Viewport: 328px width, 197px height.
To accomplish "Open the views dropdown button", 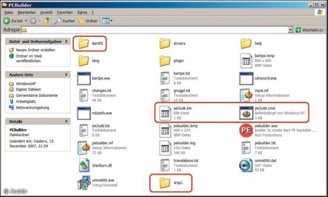I will pyautogui.click(x=107, y=21).
